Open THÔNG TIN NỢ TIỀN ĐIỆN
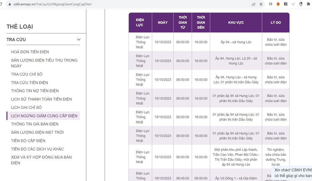 click(35, 91)
